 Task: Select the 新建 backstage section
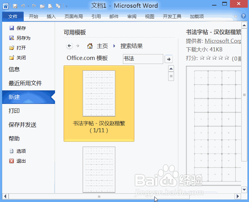pos(29,97)
